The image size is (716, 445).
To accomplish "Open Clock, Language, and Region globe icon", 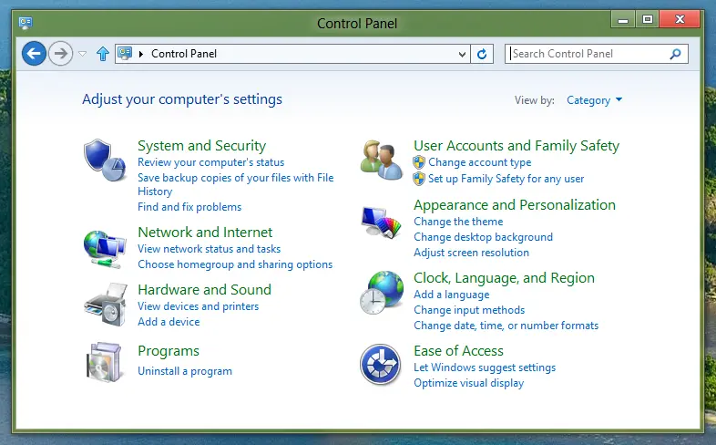I will point(382,293).
